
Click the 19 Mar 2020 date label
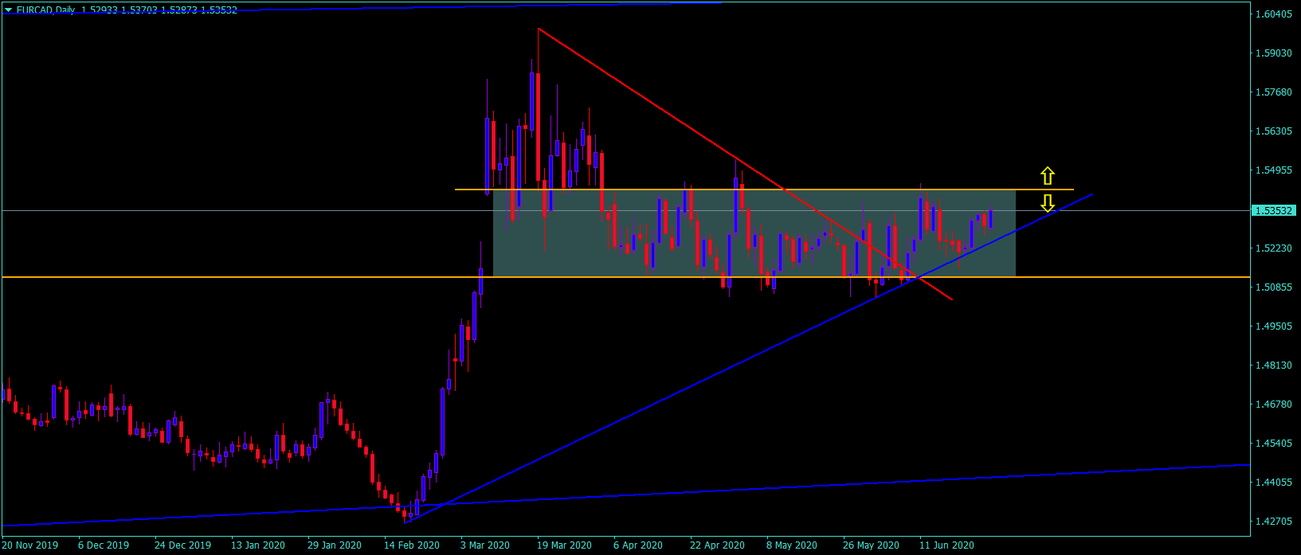pyautogui.click(x=565, y=545)
